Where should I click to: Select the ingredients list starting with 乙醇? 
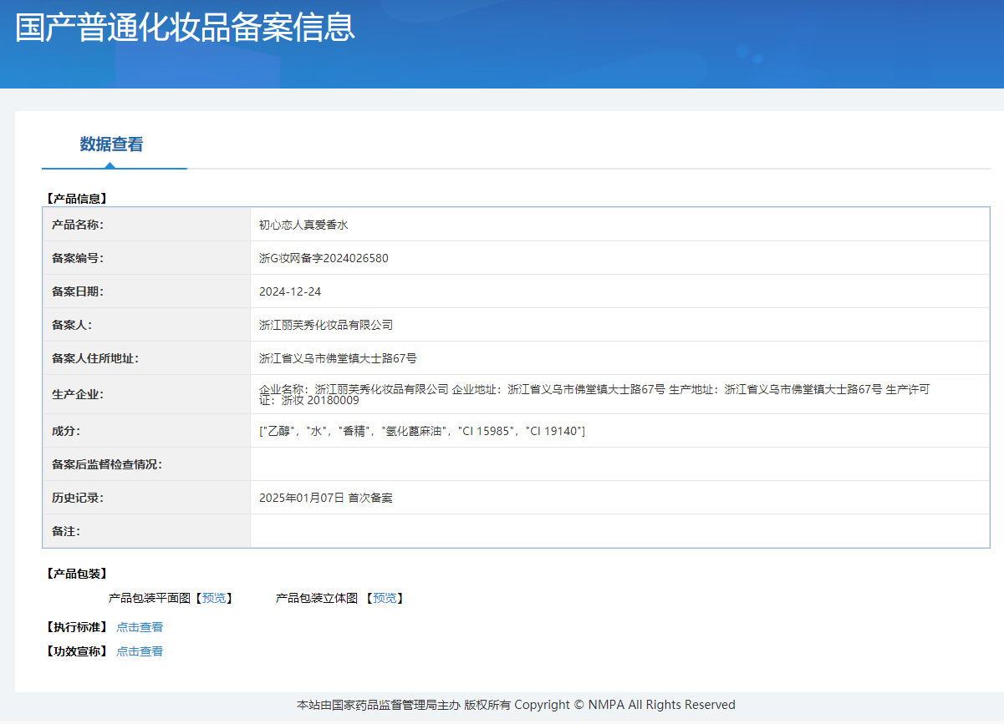422,431
